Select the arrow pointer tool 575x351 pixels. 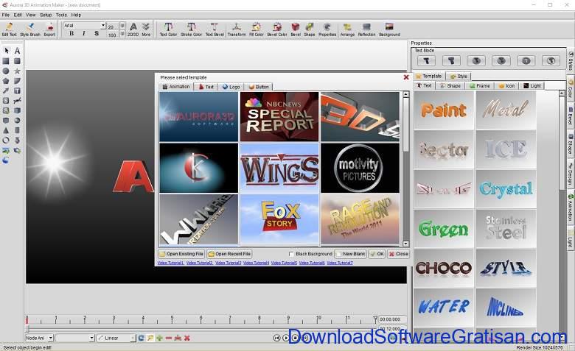pos(6,51)
